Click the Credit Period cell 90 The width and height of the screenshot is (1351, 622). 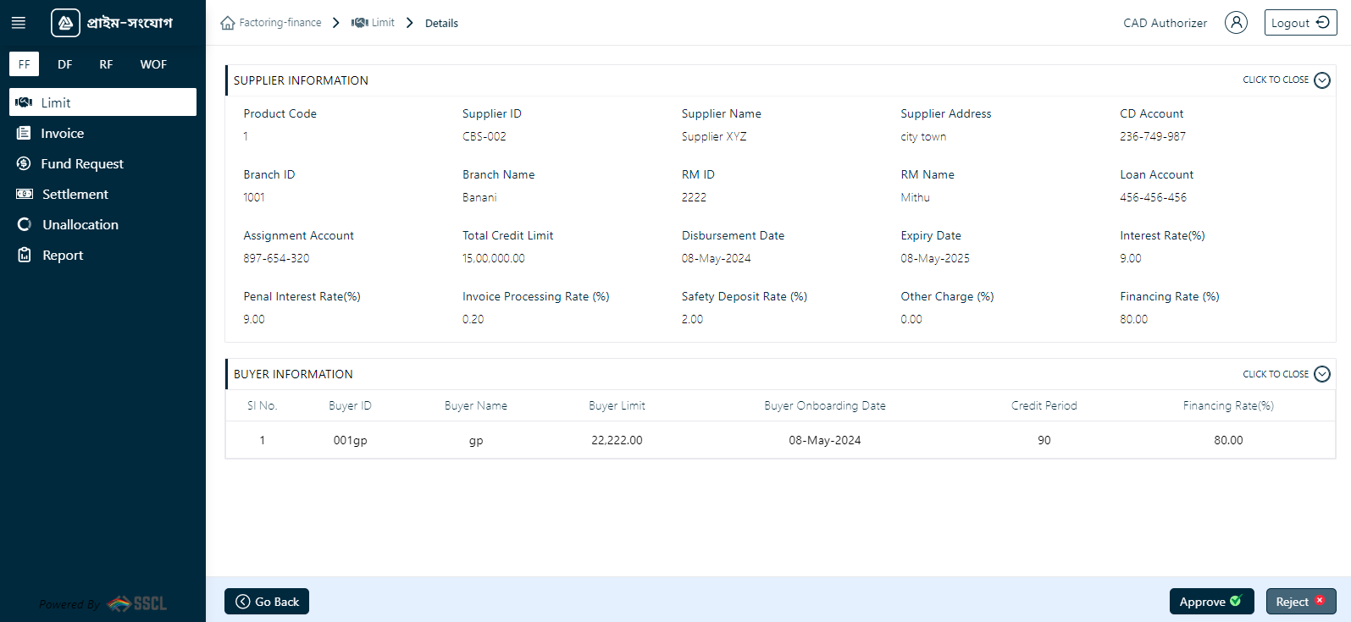coord(1044,440)
